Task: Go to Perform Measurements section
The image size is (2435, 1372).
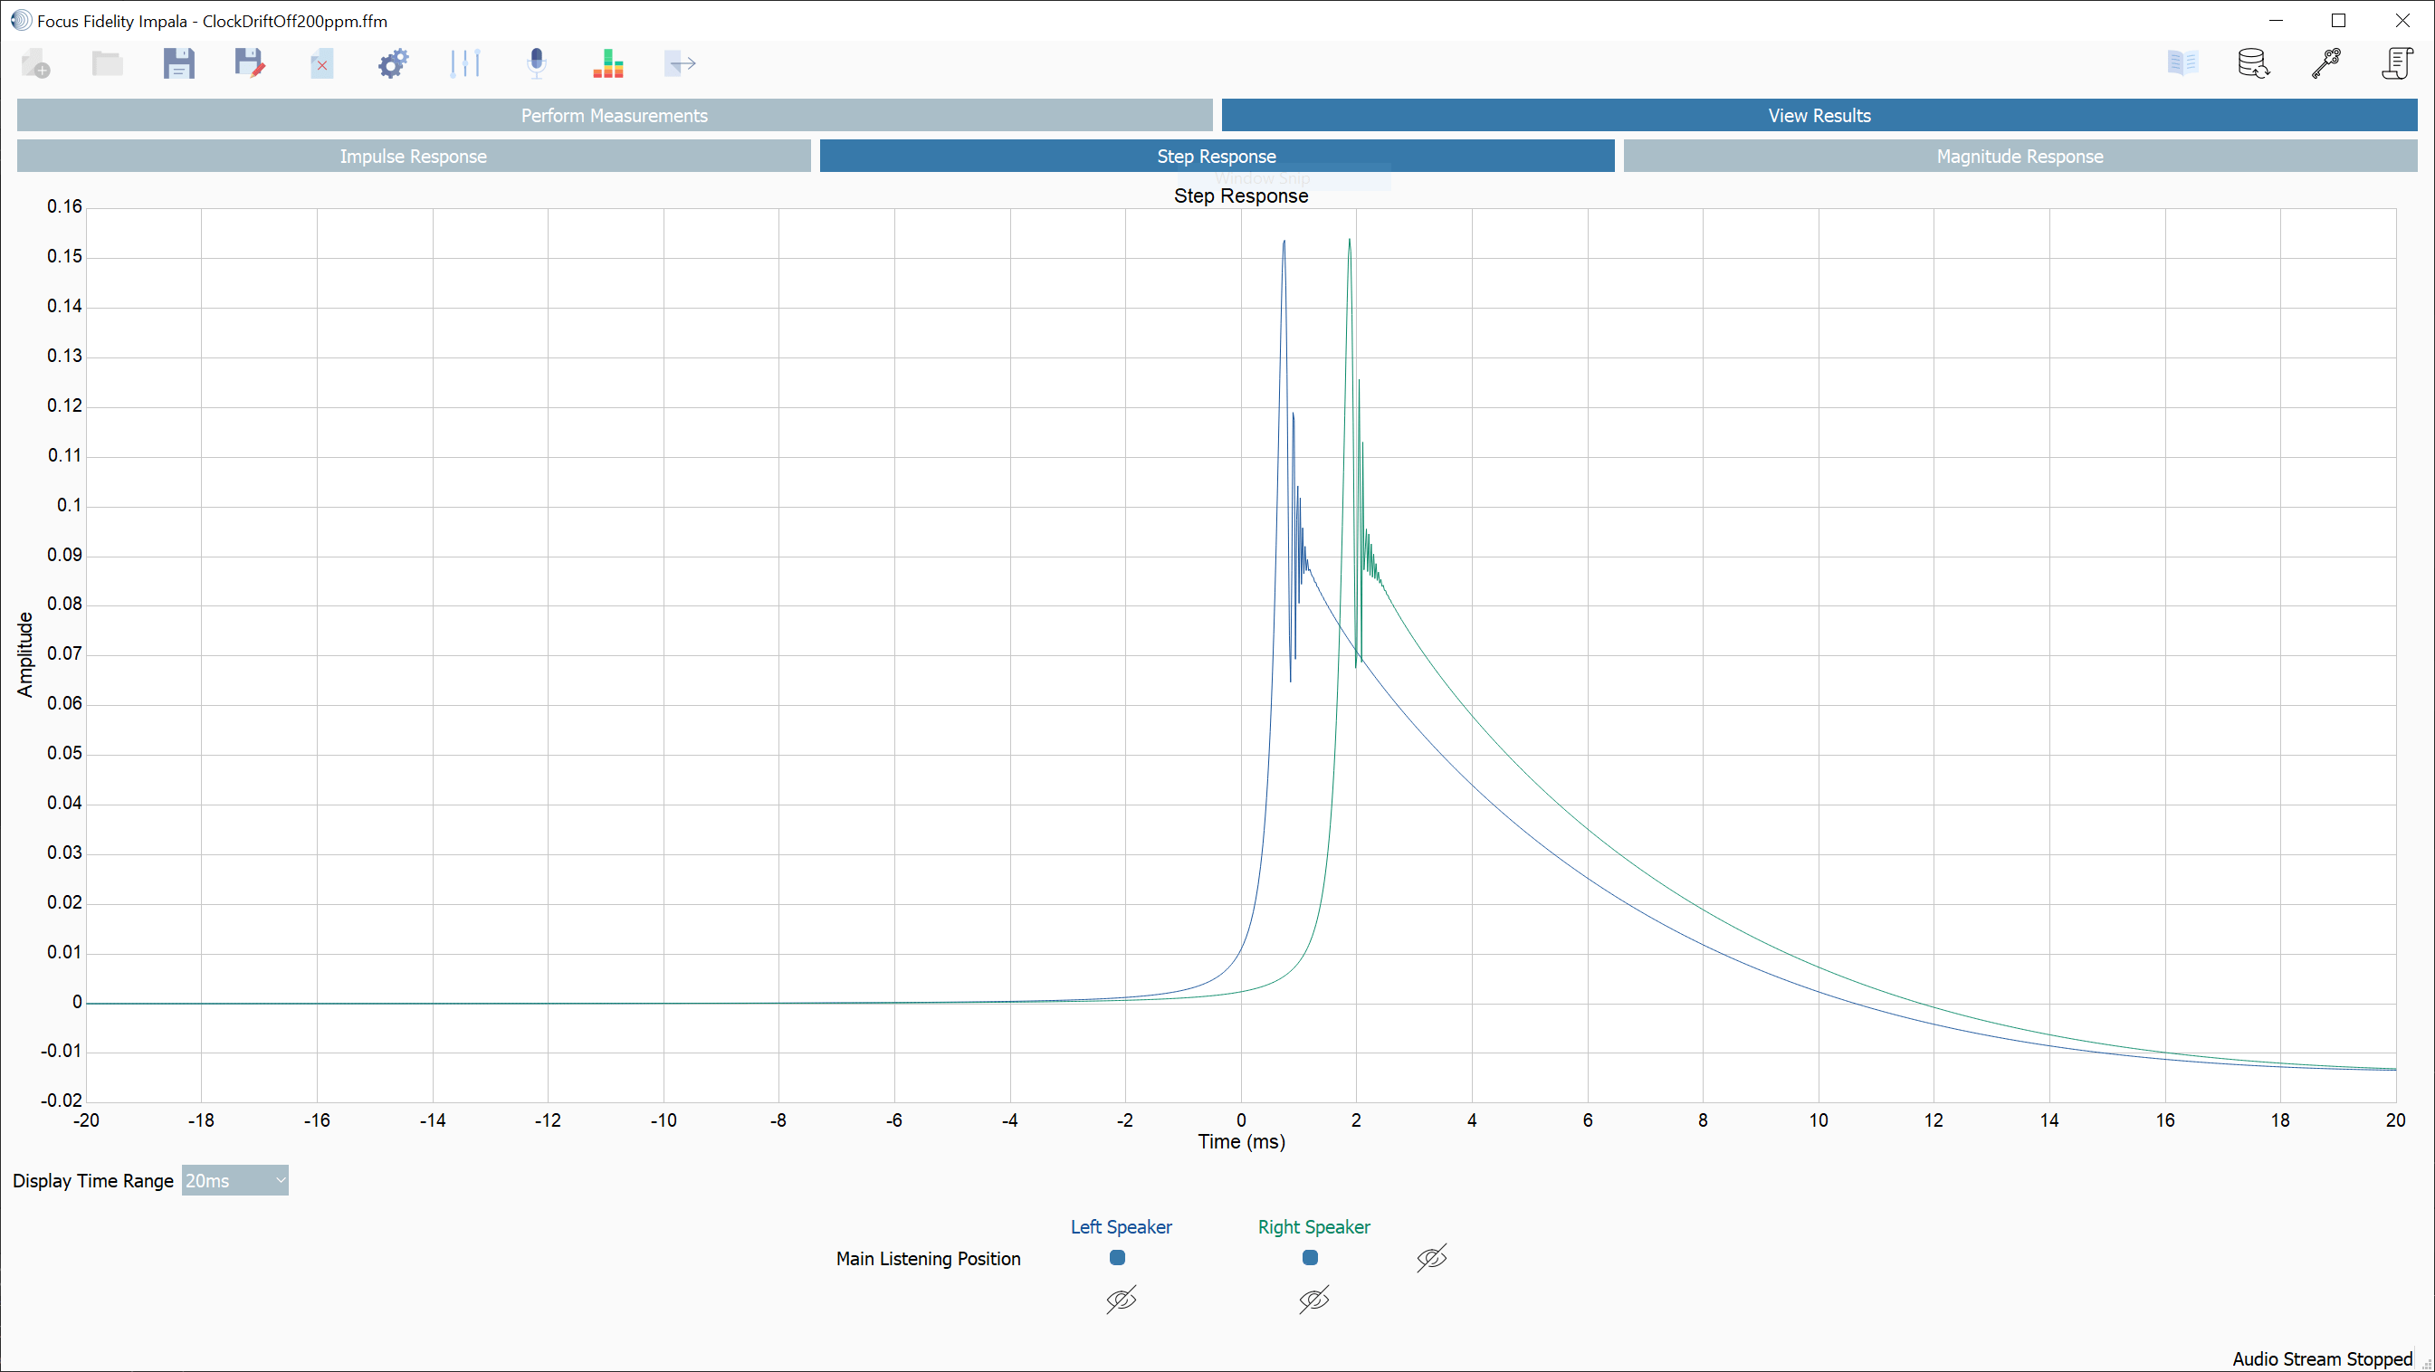Action: [615, 115]
